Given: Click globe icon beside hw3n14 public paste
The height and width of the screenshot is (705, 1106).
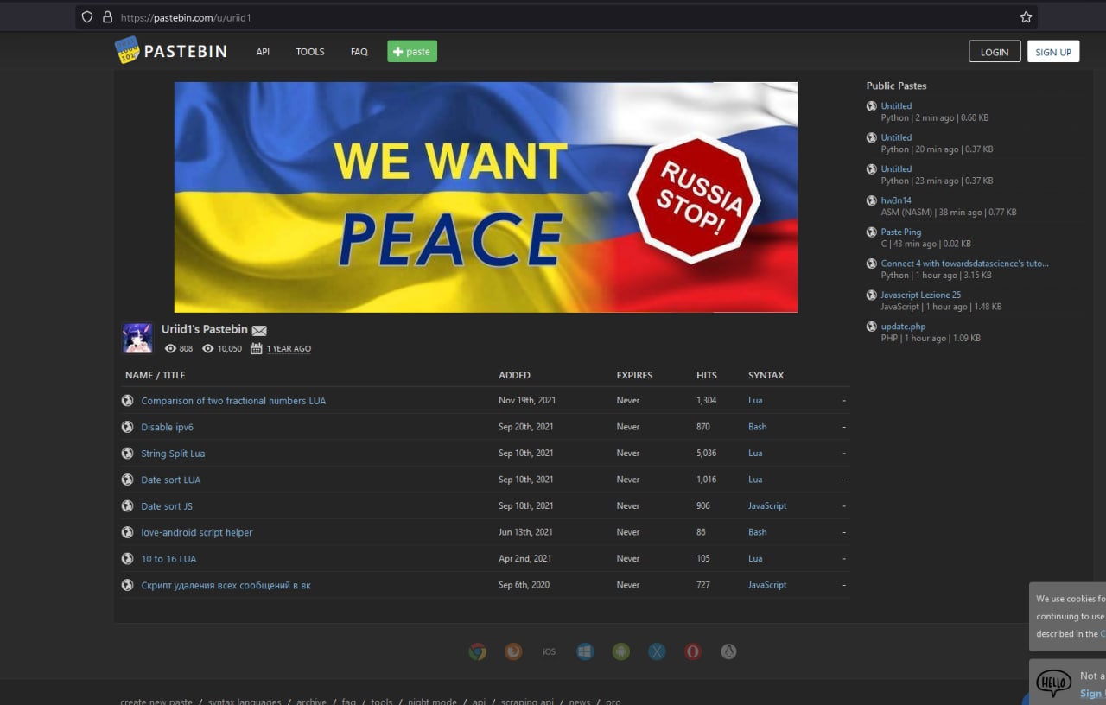Looking at the screenshot, I should [x=872, y=200].
